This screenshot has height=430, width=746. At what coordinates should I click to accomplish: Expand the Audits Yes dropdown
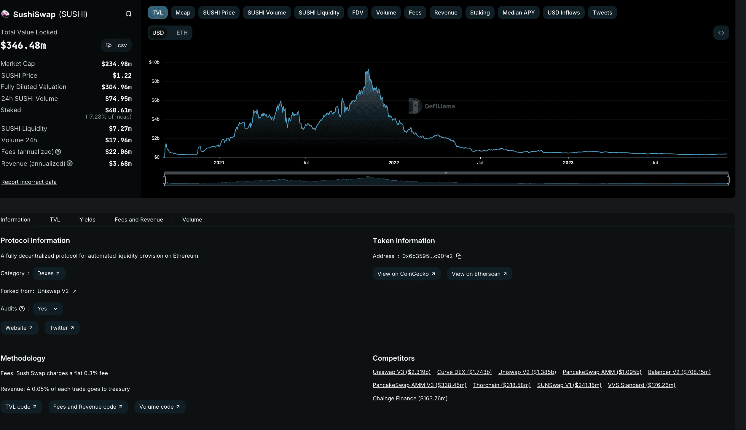[48, 309]
